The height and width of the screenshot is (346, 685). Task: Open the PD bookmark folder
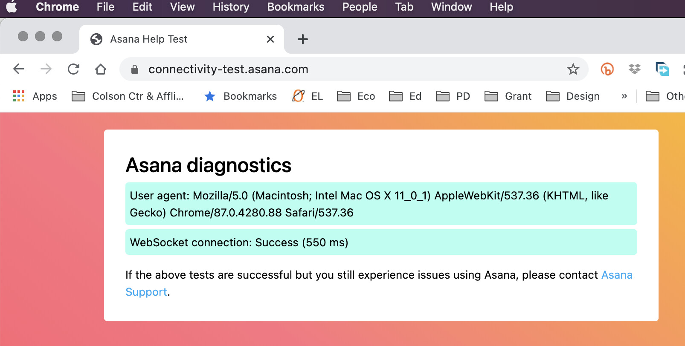pos(453,96)
